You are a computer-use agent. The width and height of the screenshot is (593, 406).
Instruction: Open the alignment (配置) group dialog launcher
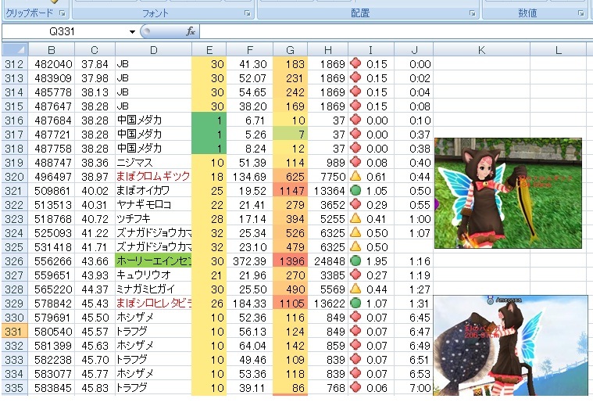pos(473,13)
